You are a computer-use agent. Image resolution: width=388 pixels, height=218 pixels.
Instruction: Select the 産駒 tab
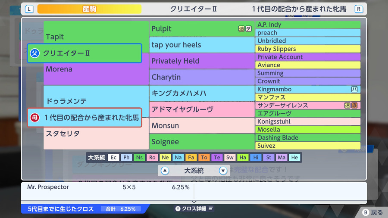[89, 9]
